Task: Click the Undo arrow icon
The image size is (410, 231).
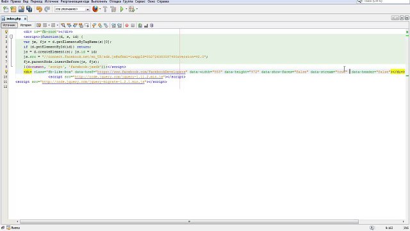Action: [39, 10]
